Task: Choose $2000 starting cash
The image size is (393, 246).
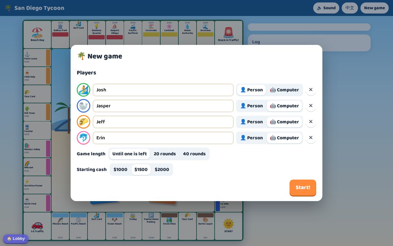Action: tap(162, 169)
